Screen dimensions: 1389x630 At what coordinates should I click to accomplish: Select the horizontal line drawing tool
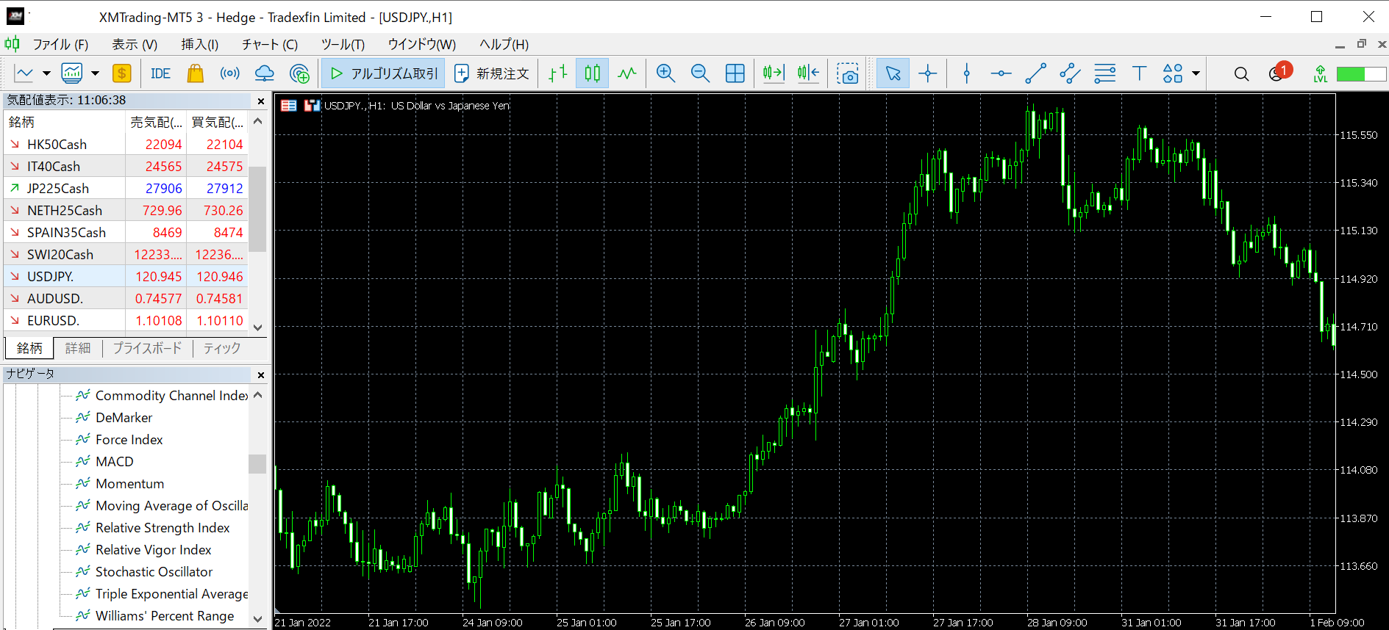pyautogui.click(x=1001, y=73)
